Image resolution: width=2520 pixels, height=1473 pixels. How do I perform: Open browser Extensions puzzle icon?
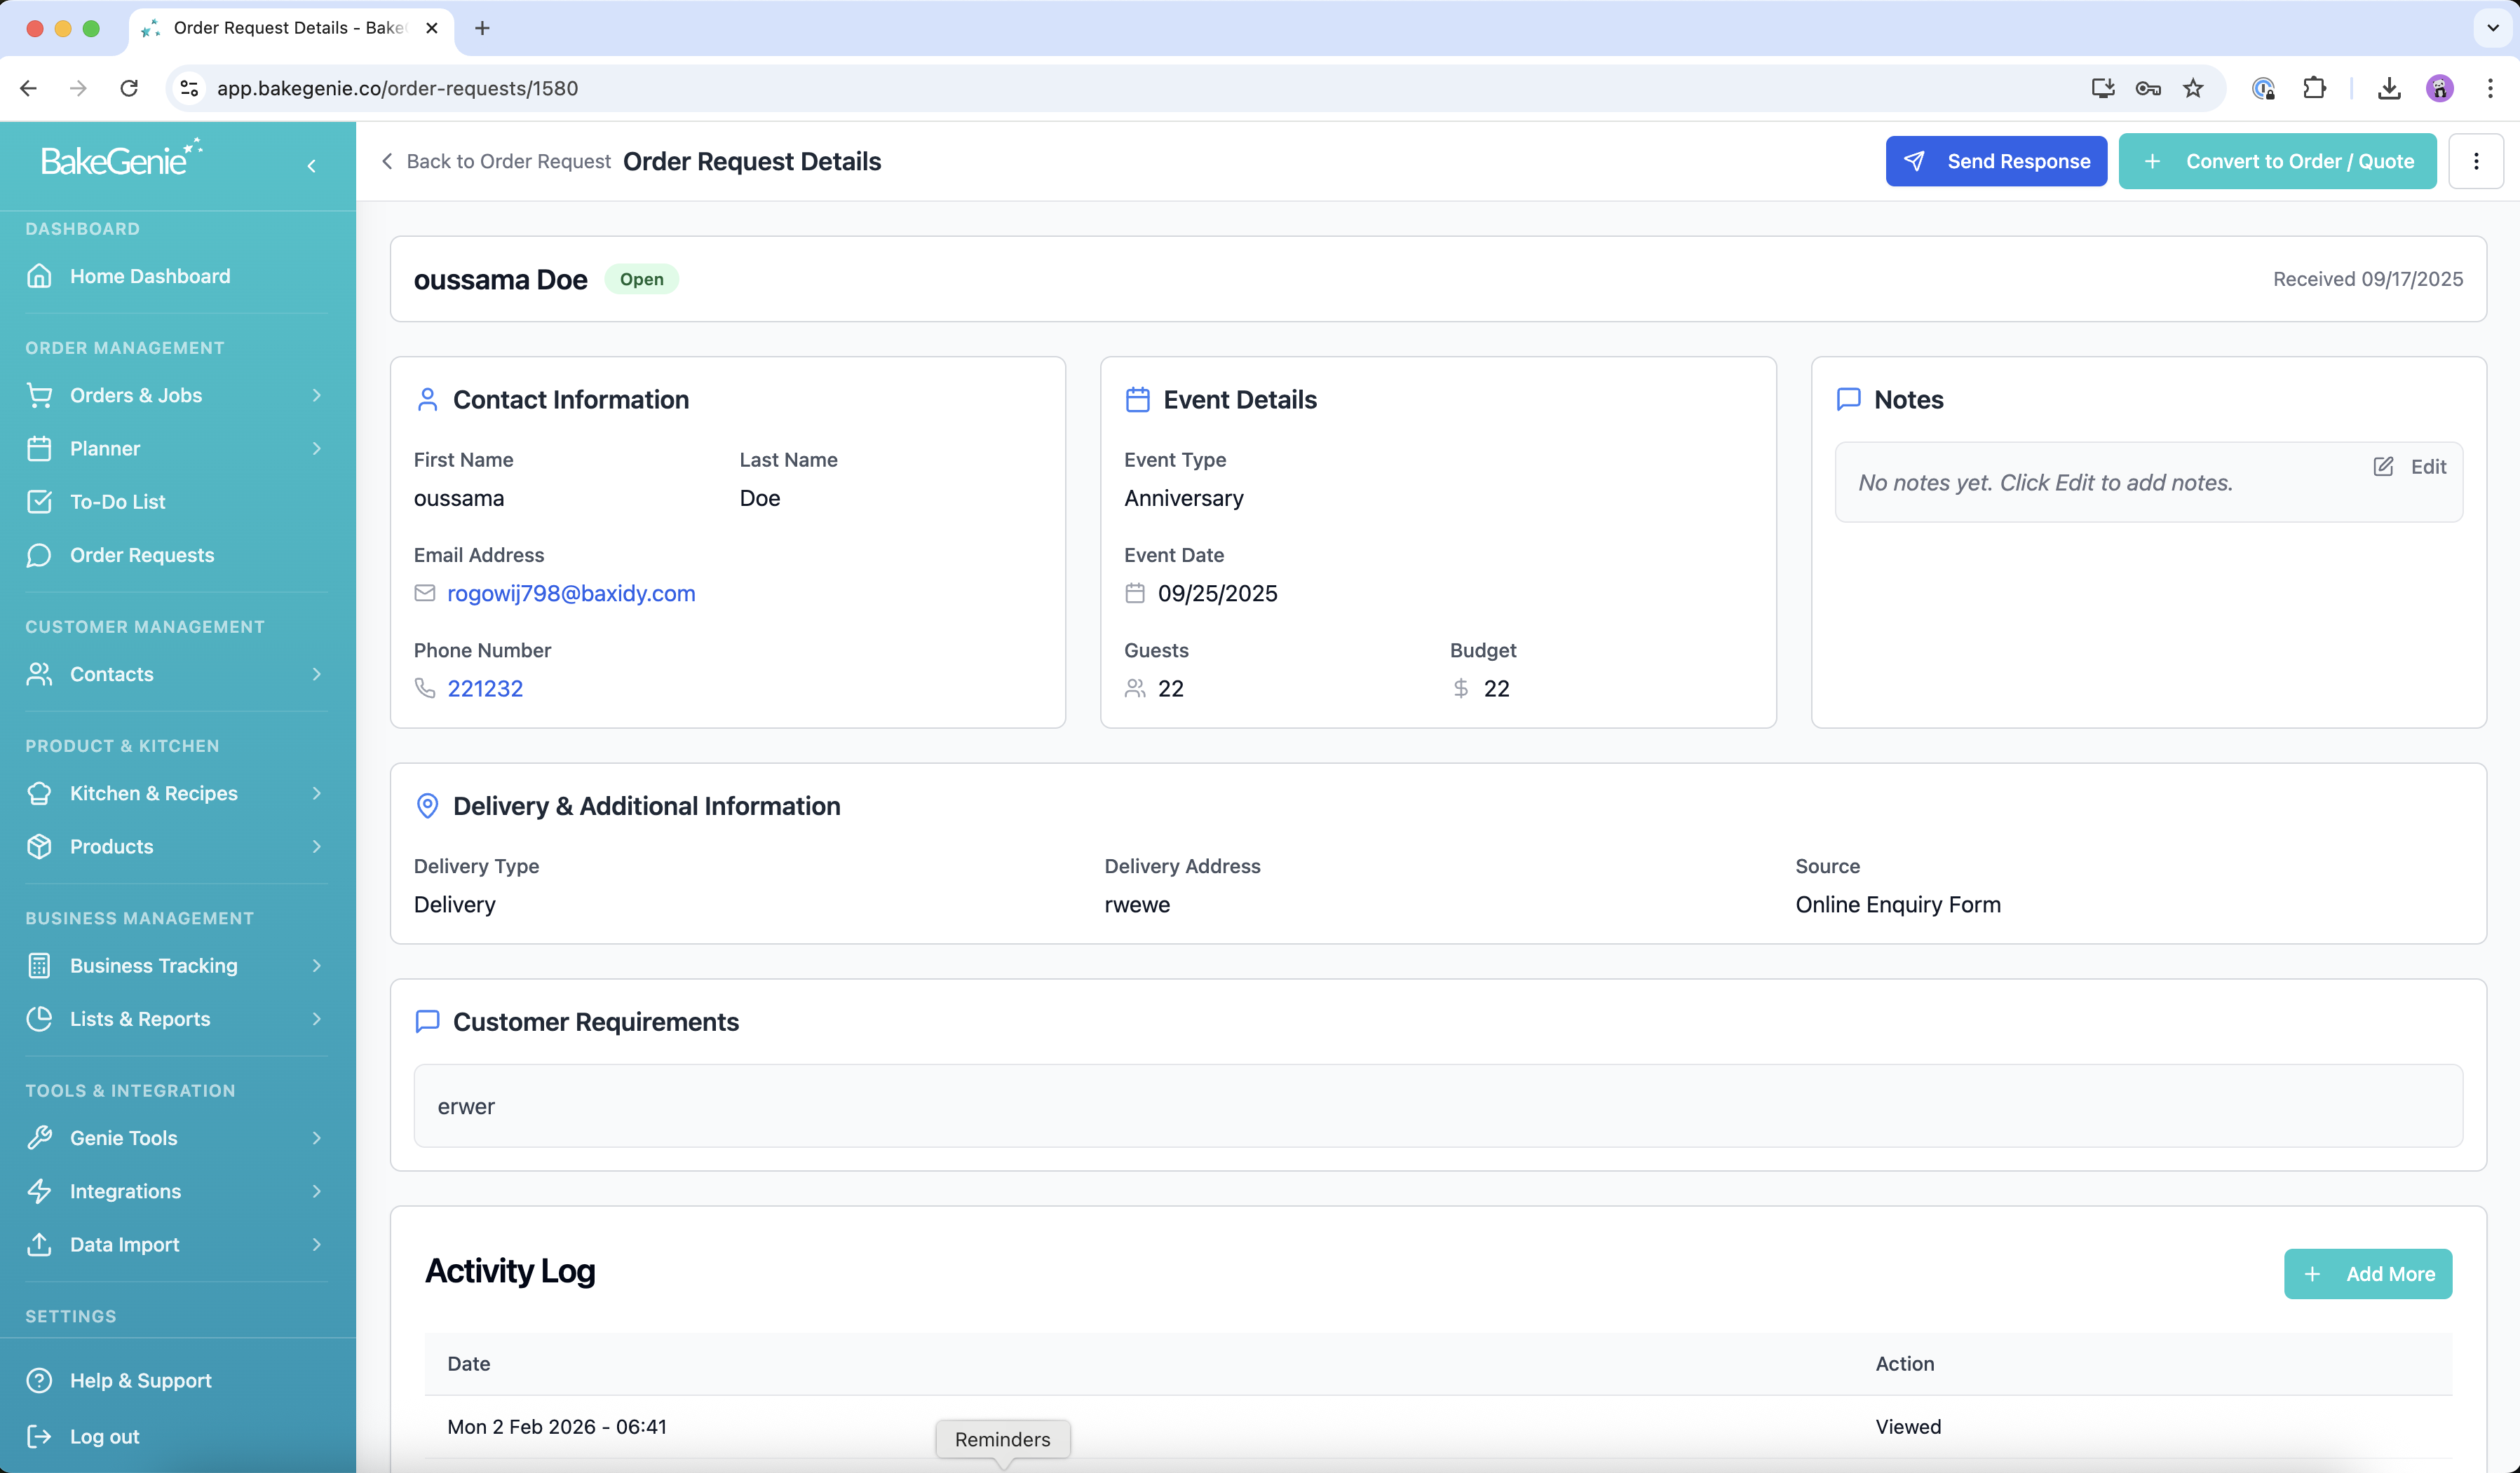point(2314,88)
